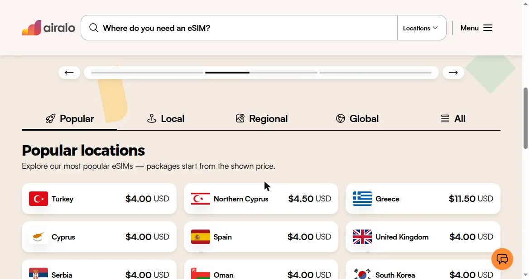Open the Northern Cyprus eSIM card
Viewport: 529px width, 279px height.
click(x=261, y=199)
